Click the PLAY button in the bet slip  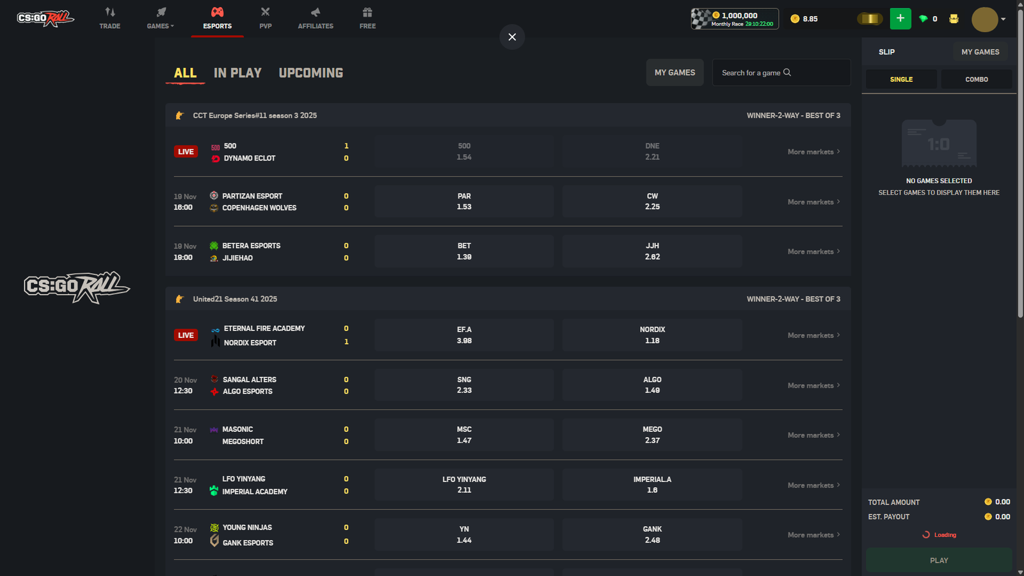[939, 559]
